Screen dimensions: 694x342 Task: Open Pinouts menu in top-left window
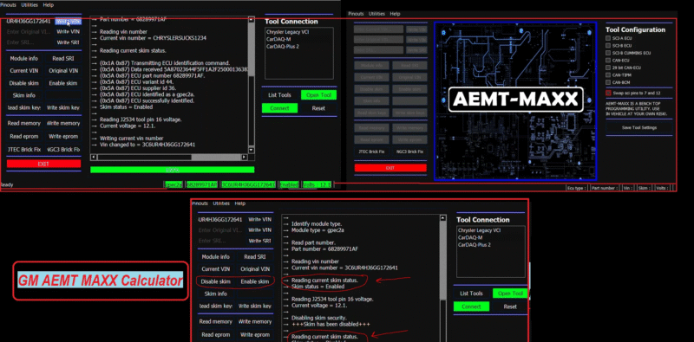(8, 5)
